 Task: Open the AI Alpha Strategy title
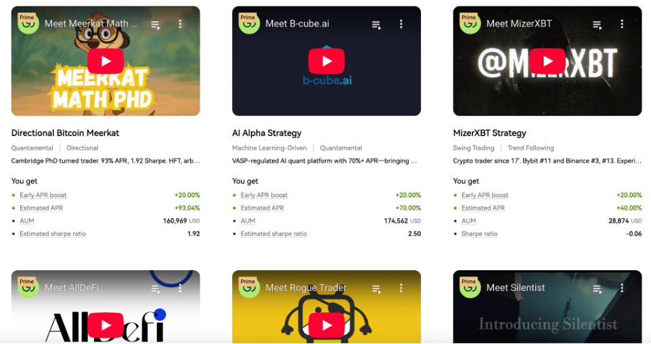(267, 133)
